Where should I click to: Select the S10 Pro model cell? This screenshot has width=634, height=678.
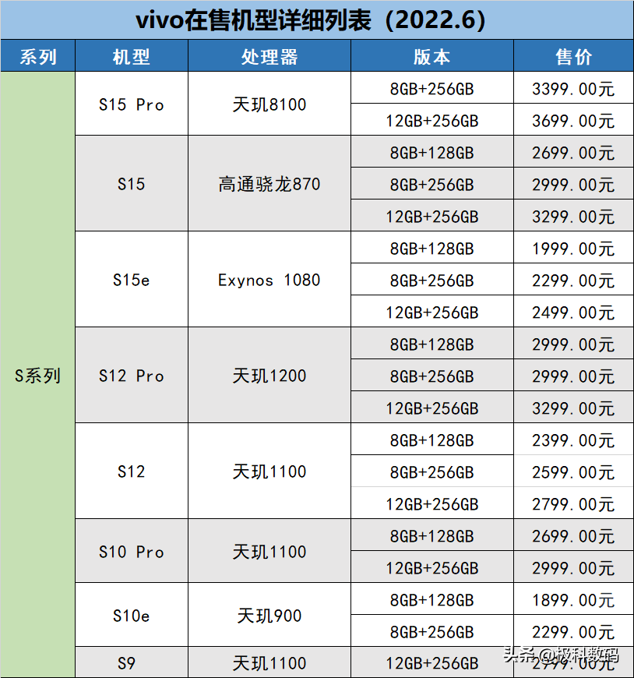click(x=132, y=551)
